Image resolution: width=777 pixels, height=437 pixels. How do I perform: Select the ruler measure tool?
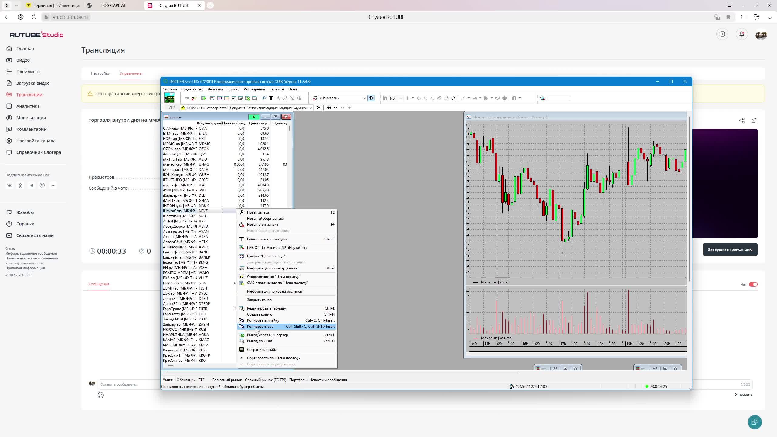pos(439,98)
